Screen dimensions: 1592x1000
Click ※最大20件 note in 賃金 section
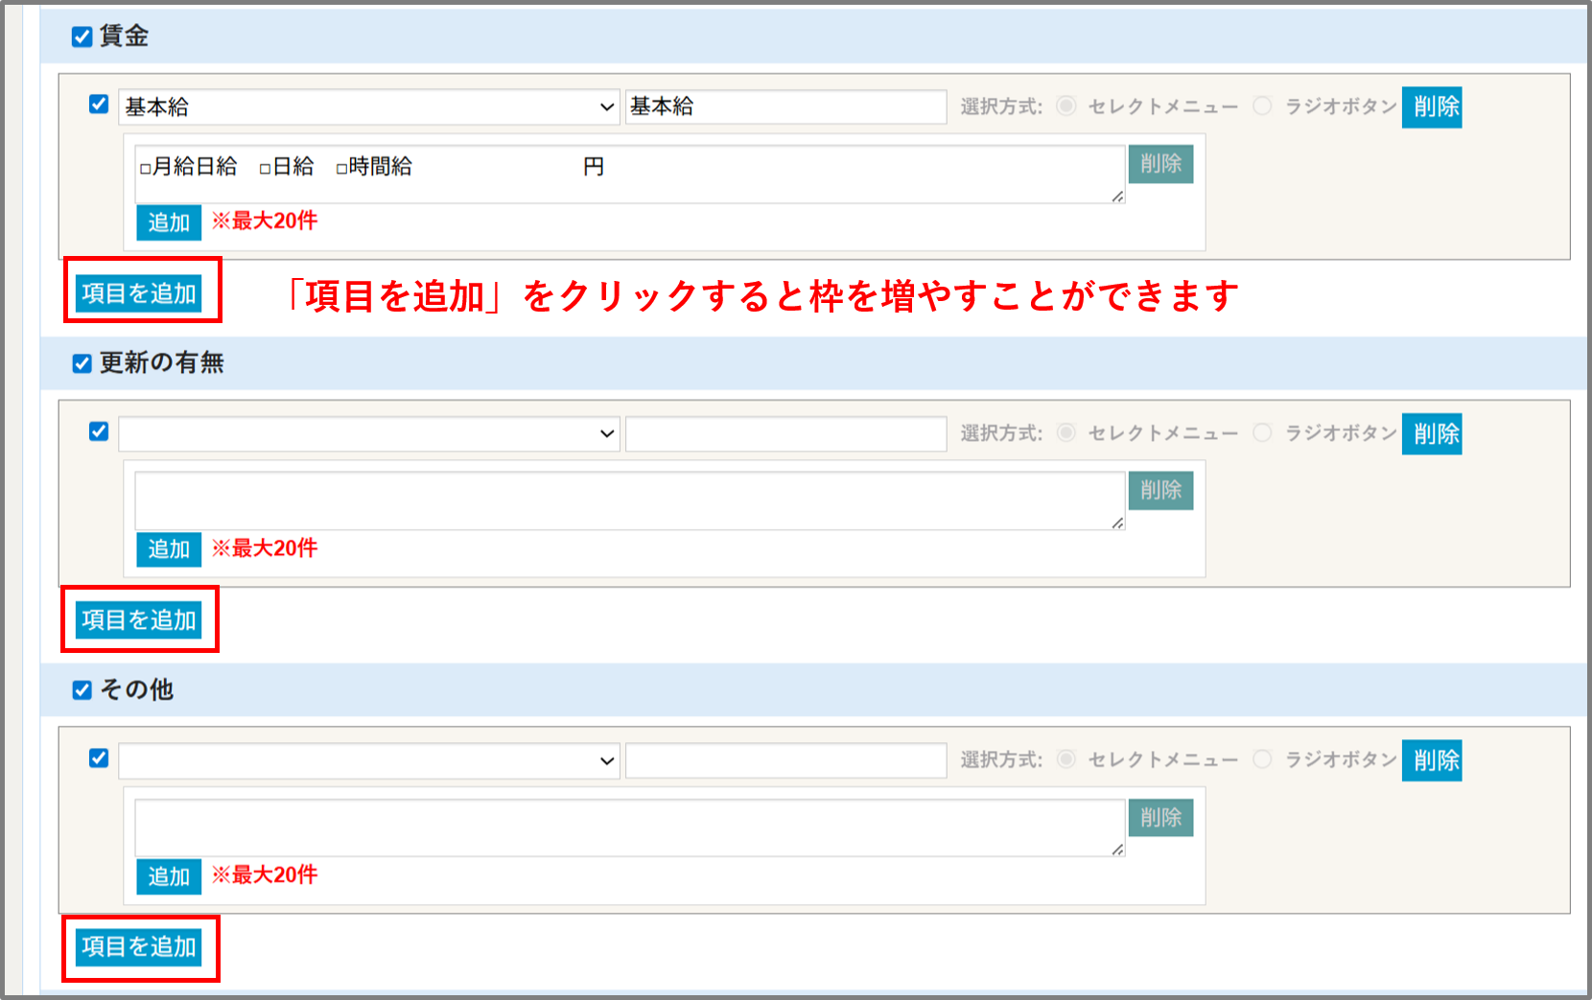265,221
